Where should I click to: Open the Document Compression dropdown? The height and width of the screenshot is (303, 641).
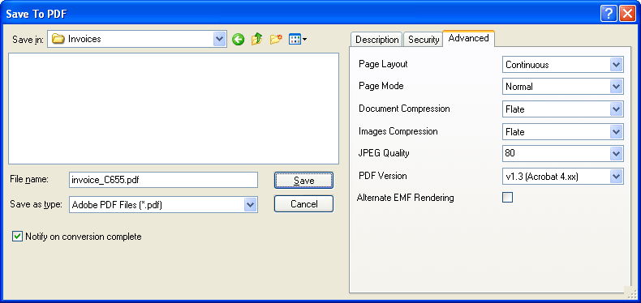616,109
